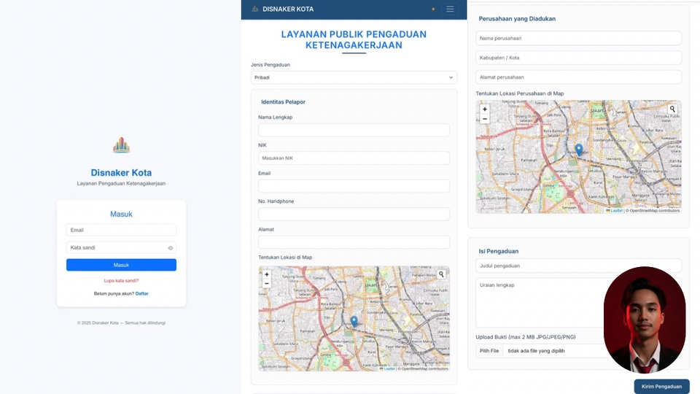Screen dimensions: 700x394
Task: Click the Alamat field under Identitas Pelapor
Action: click(354, 242)
